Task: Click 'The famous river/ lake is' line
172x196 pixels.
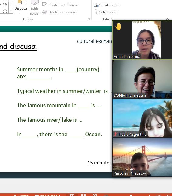Action: pos(49,120)
